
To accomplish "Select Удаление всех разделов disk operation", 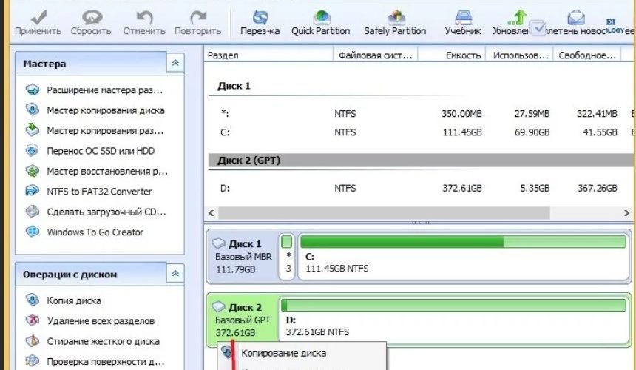I will [x=101, y=321].
